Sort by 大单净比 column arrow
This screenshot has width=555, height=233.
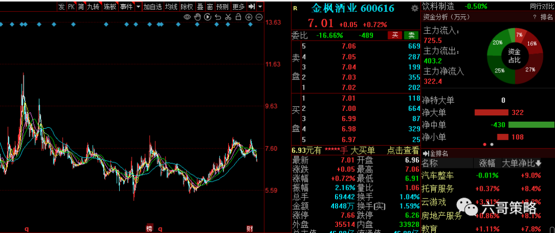tap(539, 163)
